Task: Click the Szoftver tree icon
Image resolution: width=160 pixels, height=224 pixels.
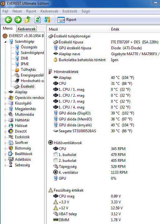Action: [x=11, y=143]
